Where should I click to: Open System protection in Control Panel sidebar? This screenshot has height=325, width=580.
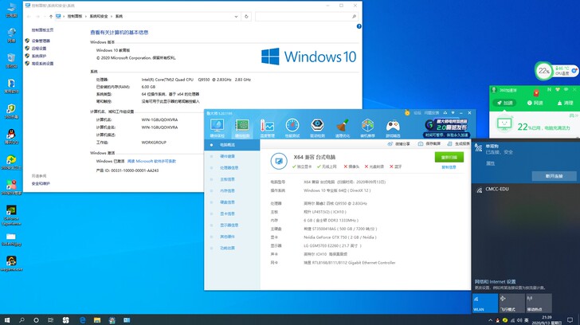tap(39, 57)
